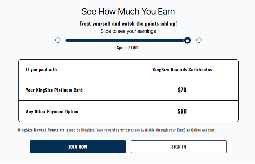Click the bold "KingSize Reward Points" text
This screenshot has height=164, width=255.
(x=38, y=130)
